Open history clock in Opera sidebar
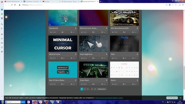Viewport: 185px width, 104px height. click(x=2, y=47)
